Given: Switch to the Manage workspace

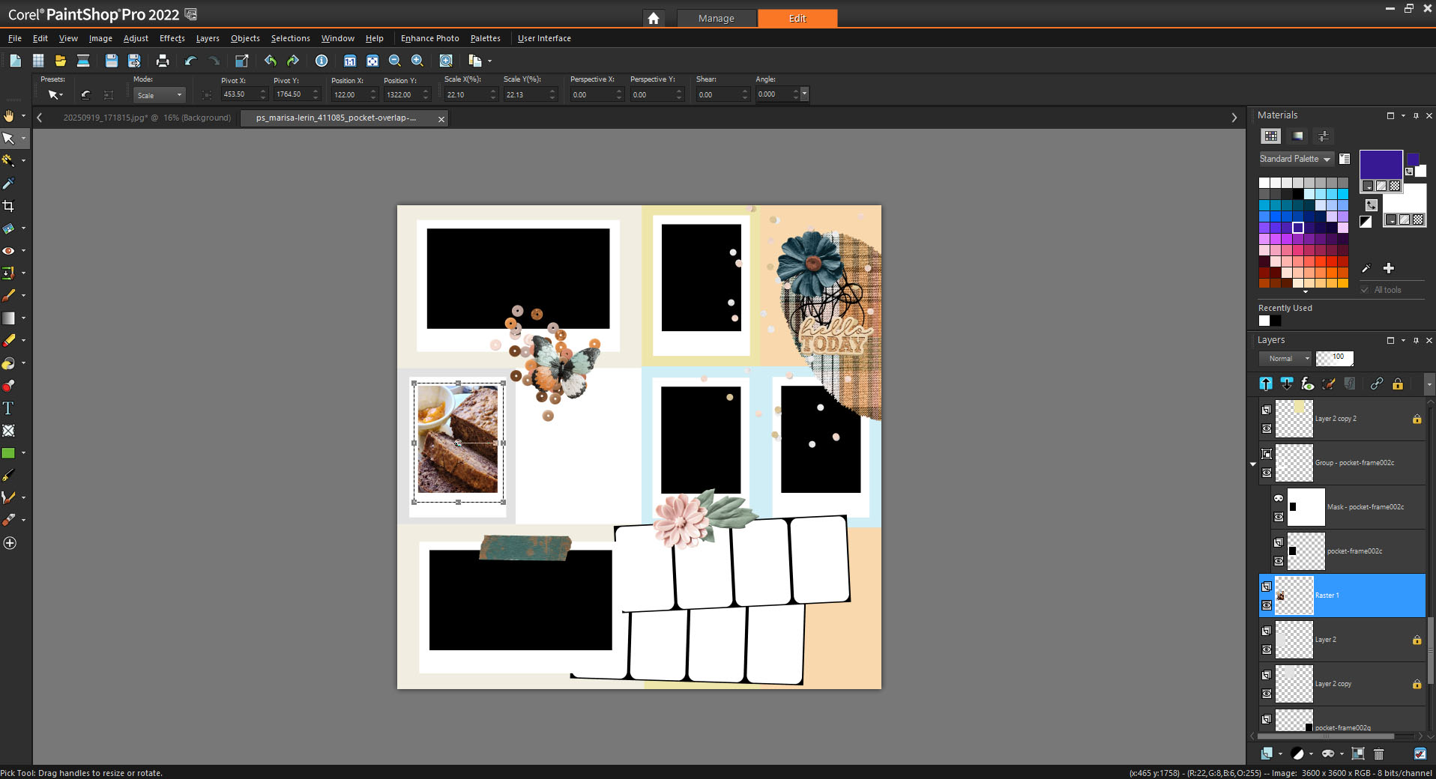Looking at the screenshot, I should (716, 18).
